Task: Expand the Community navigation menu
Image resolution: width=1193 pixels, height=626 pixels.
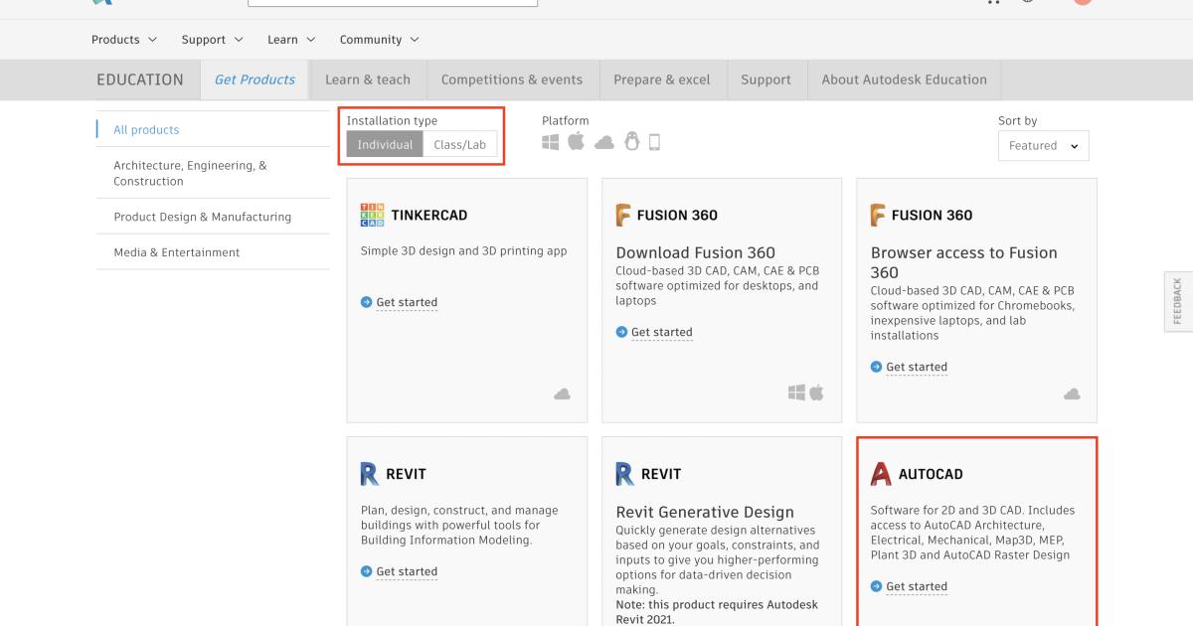Action: click(x=379, y=40)
